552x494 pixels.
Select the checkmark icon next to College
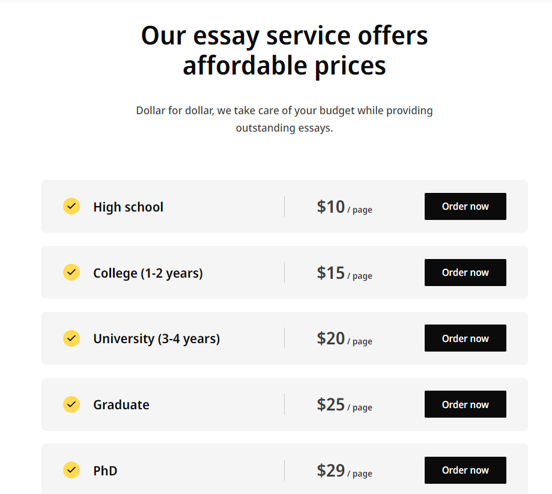pyautogui.click(x=71, y=272)
